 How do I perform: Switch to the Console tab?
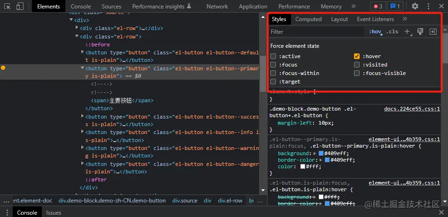coord(80,6)
